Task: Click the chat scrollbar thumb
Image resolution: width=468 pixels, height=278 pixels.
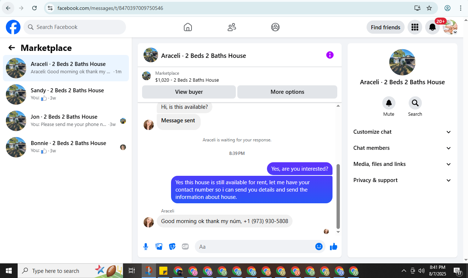Action: tap(338, 196)
